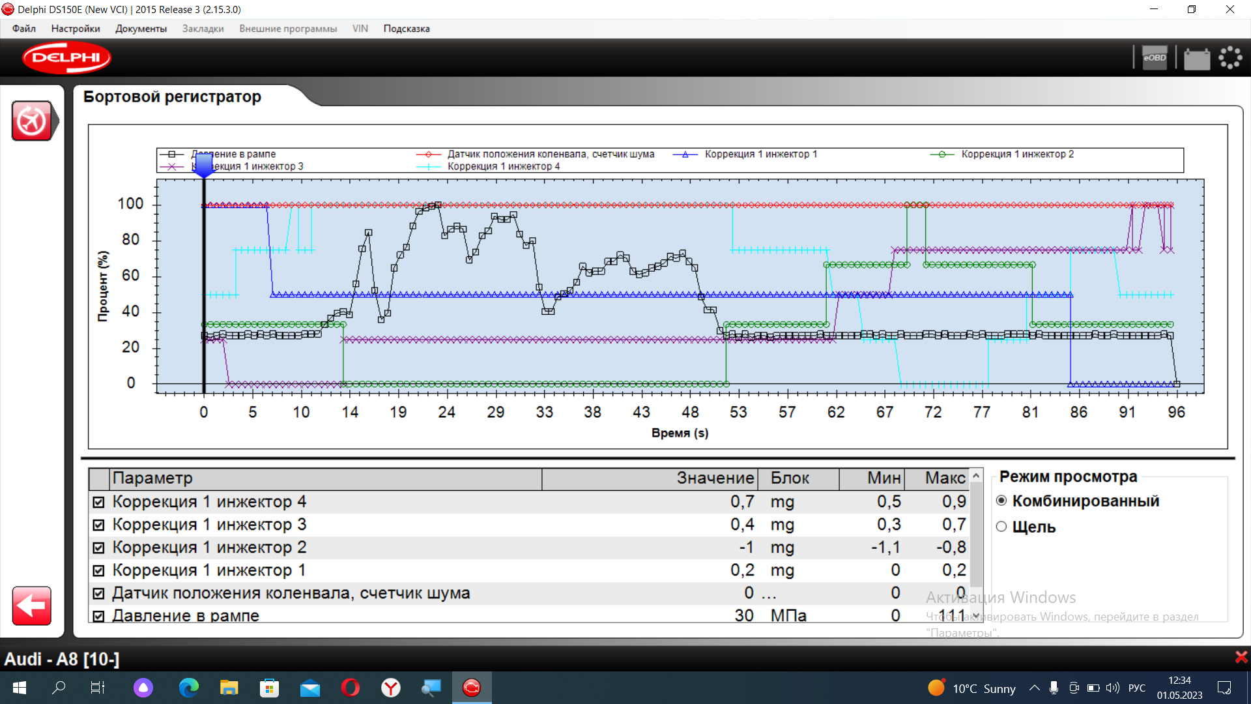This screenshot has height=704, width=1251.
Task: Click legend entry Коррекция 1 инжектор 4
Action: click(503, 167)
